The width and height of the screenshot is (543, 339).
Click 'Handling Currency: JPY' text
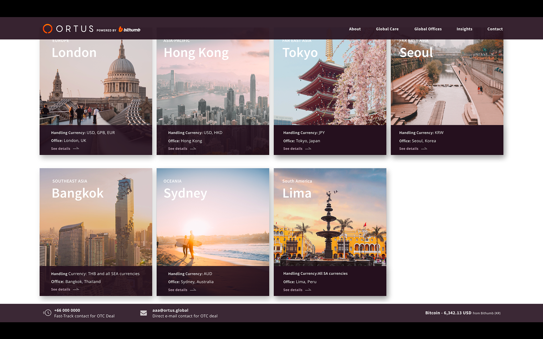[304, 132]
